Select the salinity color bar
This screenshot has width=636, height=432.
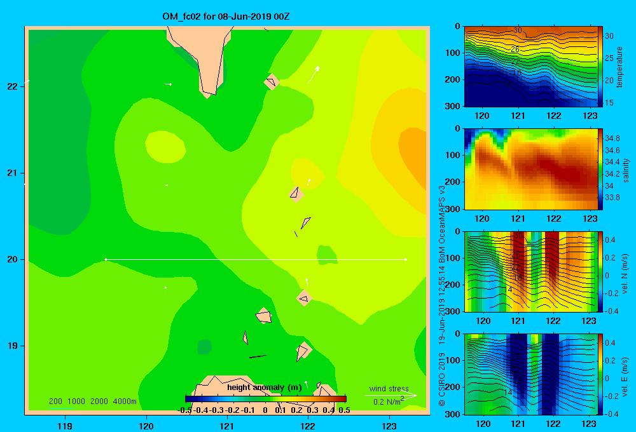[600, 169]
